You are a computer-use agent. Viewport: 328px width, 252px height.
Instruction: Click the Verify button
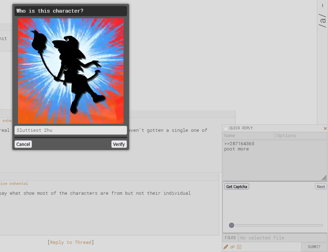coord(119,144)
